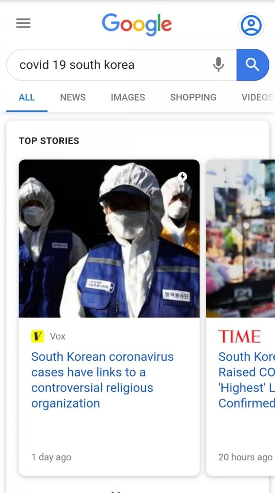Click the TIME magazine logo
This screenshot has width=275, height=493.
pos(239,337)
